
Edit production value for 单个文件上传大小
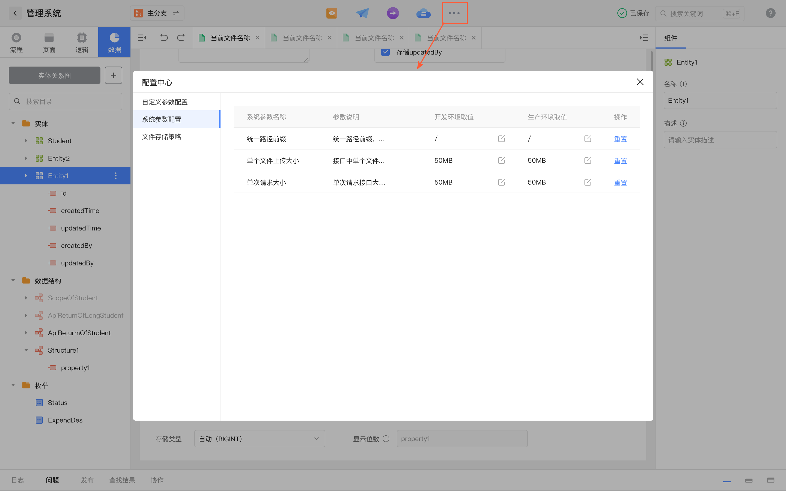tap(588, 160)
